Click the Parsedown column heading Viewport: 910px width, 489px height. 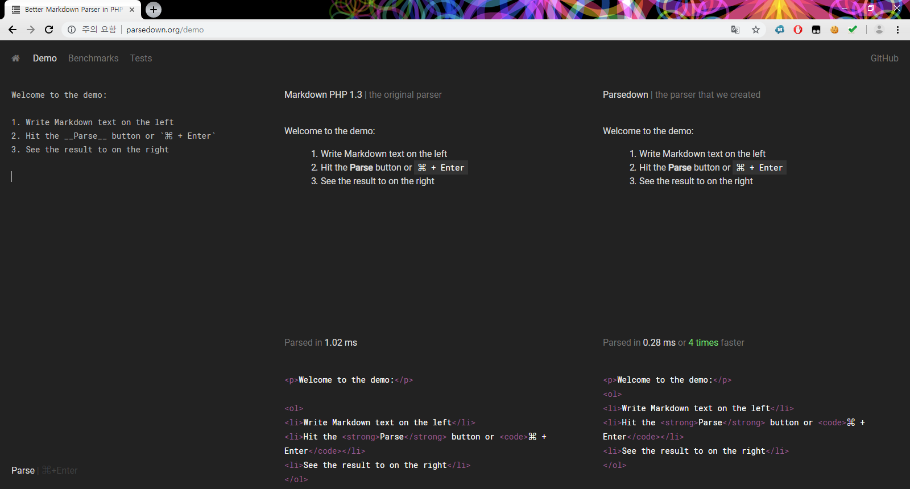pyautogui.click(x=626, y=94)
